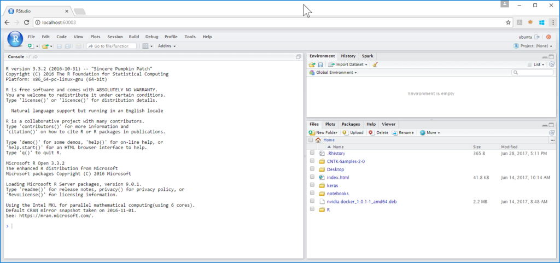Click the Go to file/function field

click(x=112, y=46)
